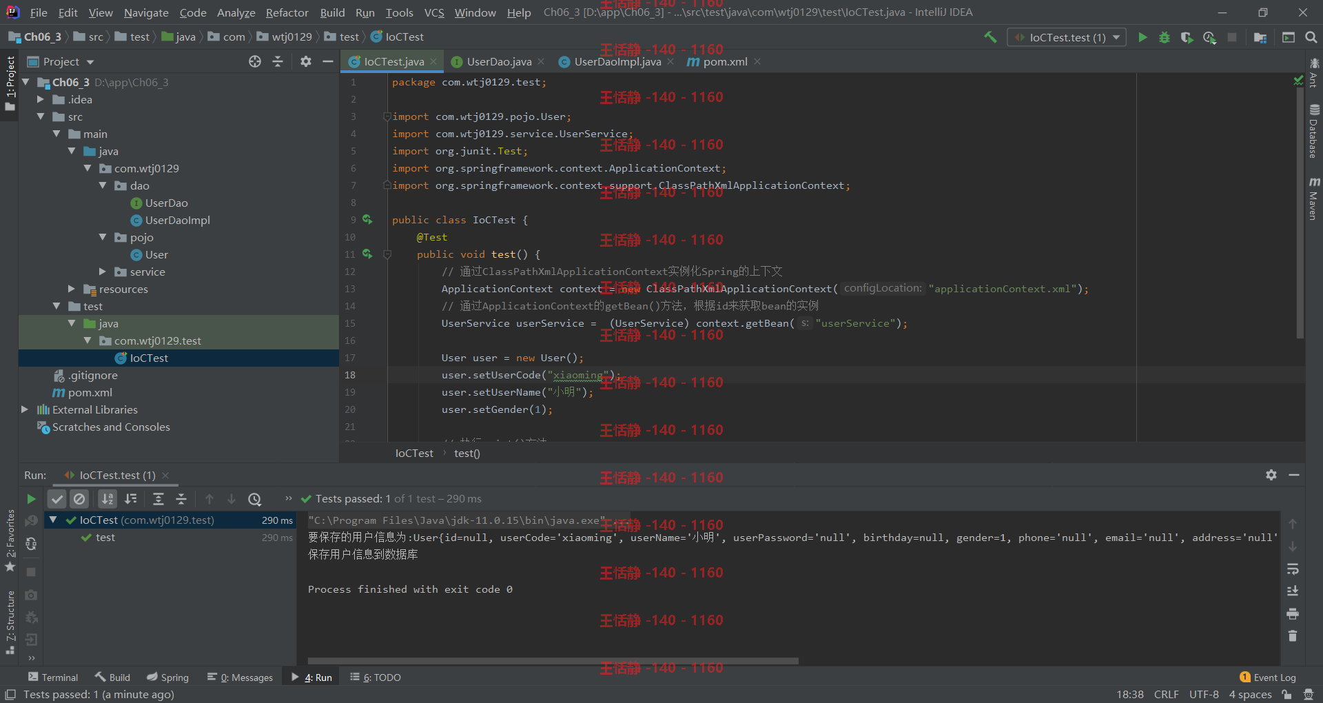Expand the .idea folder
Screen dimensions: 1323x703
pyautogui.click(x=41, y=99)
